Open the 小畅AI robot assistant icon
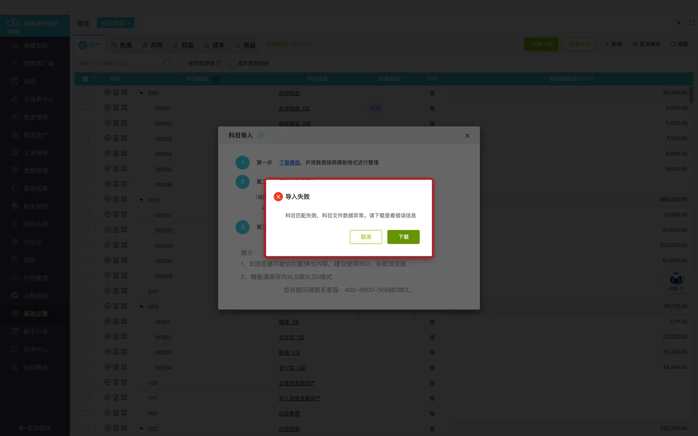Image resolution: width=698 pixels, height=436 pixels. [x=676, y=281]
